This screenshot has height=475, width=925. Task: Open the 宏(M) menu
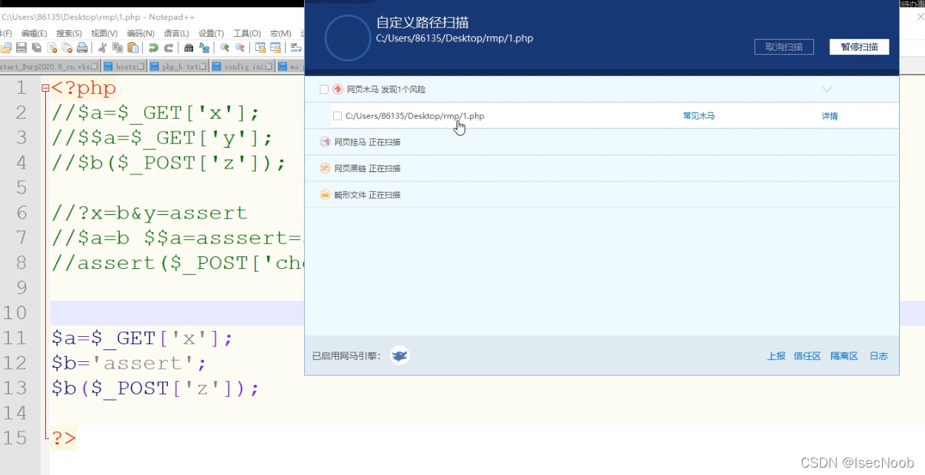[280, 33]
